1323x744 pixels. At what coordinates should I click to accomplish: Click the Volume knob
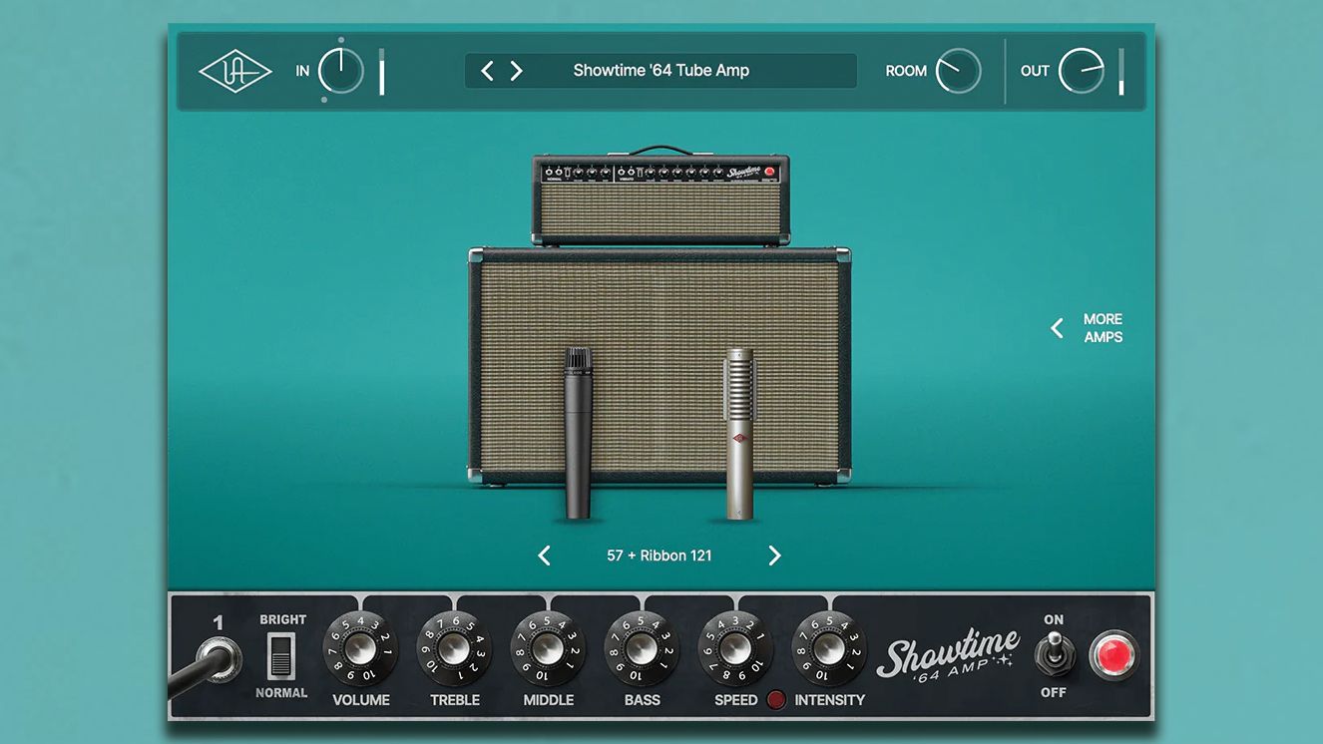coord(360,648)
